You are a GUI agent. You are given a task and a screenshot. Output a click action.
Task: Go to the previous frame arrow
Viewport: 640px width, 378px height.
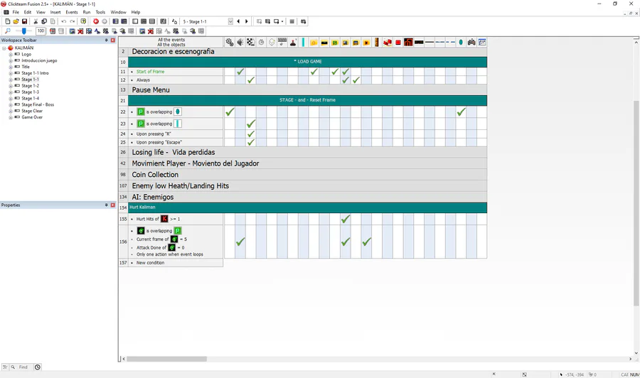(x=238, y=21)
